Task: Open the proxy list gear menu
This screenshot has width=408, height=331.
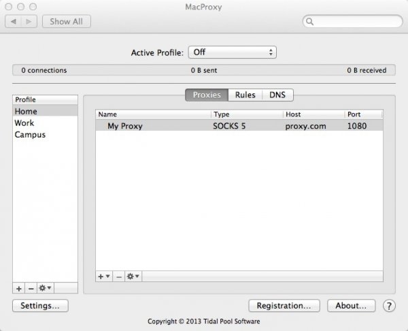Action: pos(133,277)
